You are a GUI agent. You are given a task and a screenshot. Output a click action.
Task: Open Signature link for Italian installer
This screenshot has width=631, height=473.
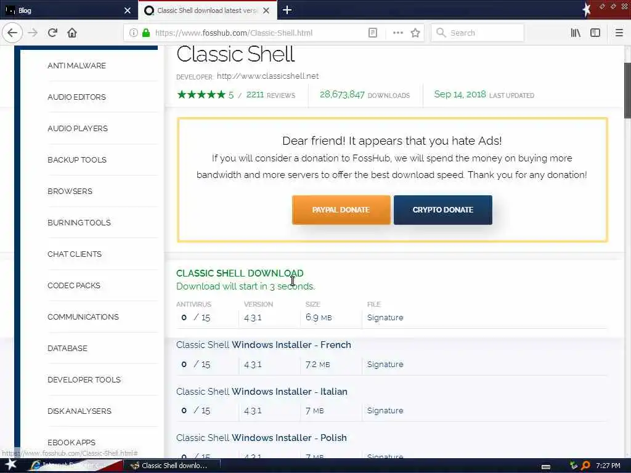(x=385, y=410)
